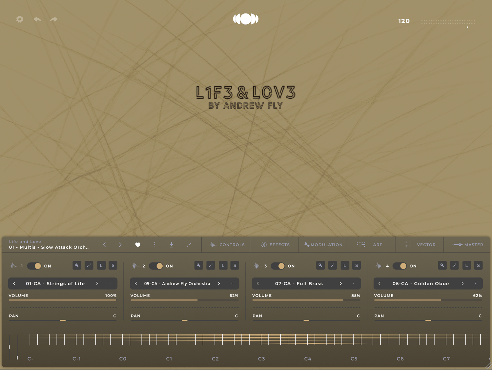Randomize layer 2 with dice icon
Image resolution: width=492 pixels, height=370 pixels.
coord(211,265)
